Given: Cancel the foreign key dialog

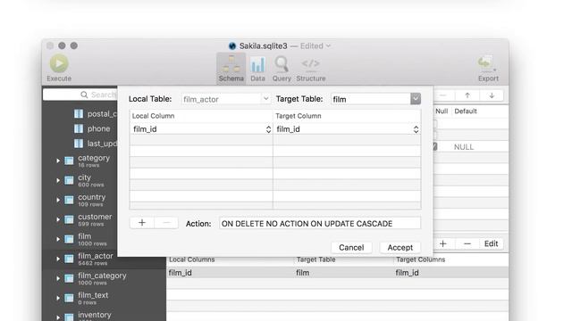Looking at the screenshot, I should pos(351,248).
